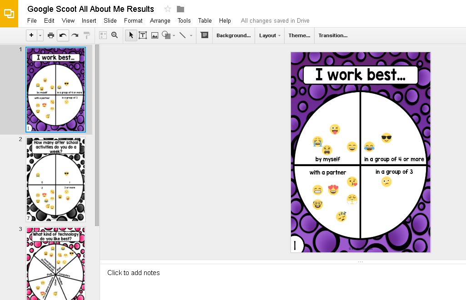Viewport: 466px width, 300px height.
Task: Click the Transition button
Action: (x=333, y=35)
